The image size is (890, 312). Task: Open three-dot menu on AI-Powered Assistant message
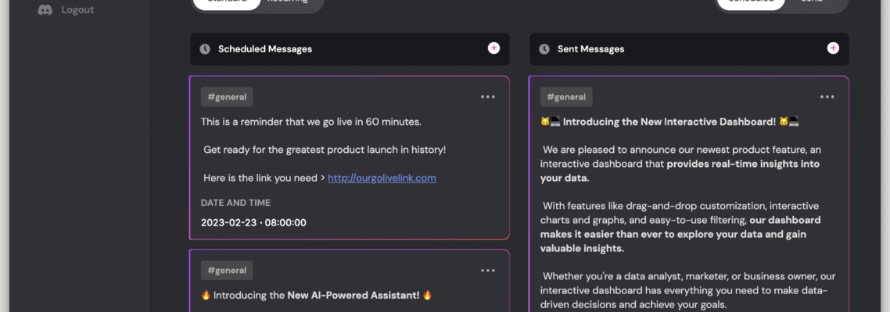point(487,271)
